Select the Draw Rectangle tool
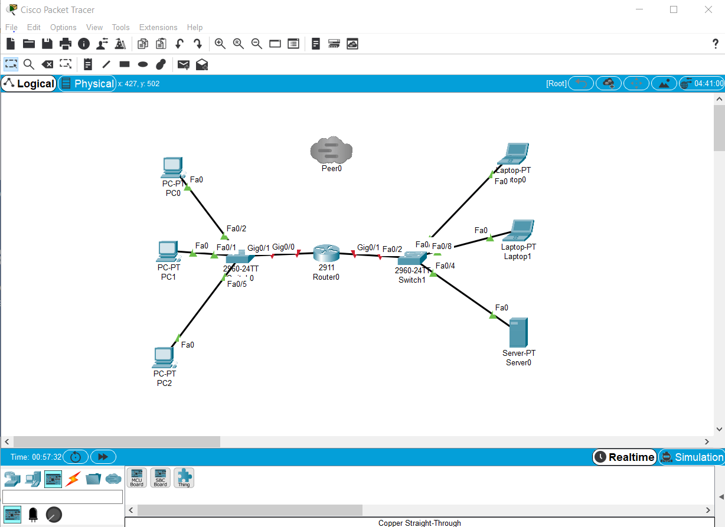The height and width of the screenshot is (527, 725). pos(125,64)
